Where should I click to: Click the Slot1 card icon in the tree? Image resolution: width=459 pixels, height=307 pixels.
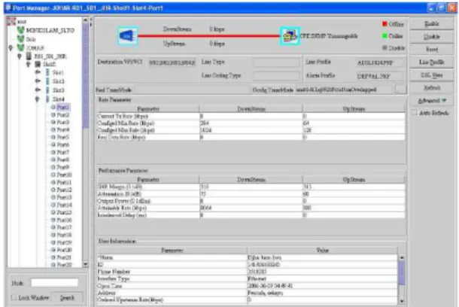(x=47, y=72)
